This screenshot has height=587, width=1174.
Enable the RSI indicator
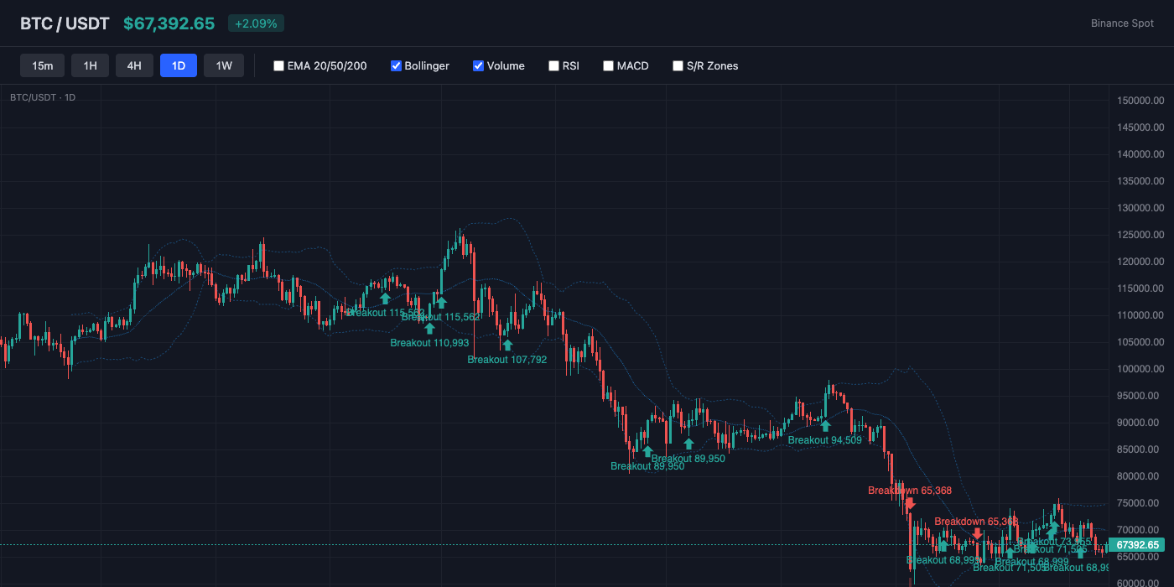pyautogui.click(x=553, y=65)
